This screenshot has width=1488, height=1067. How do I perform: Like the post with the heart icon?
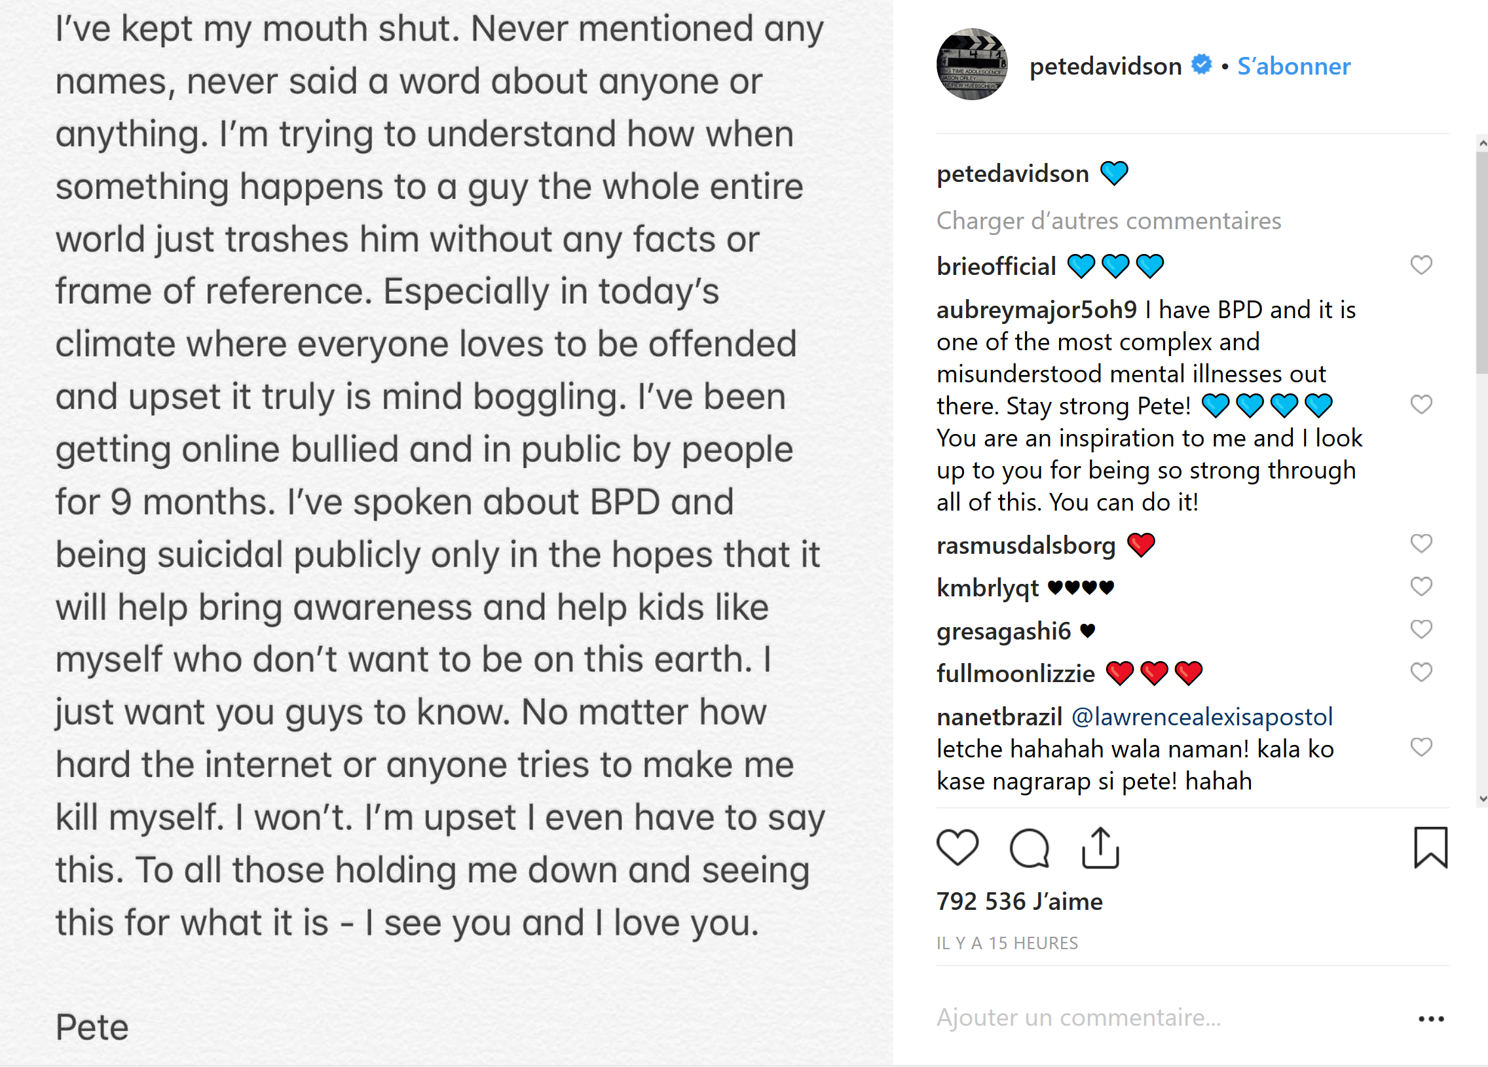click(958, 847)
